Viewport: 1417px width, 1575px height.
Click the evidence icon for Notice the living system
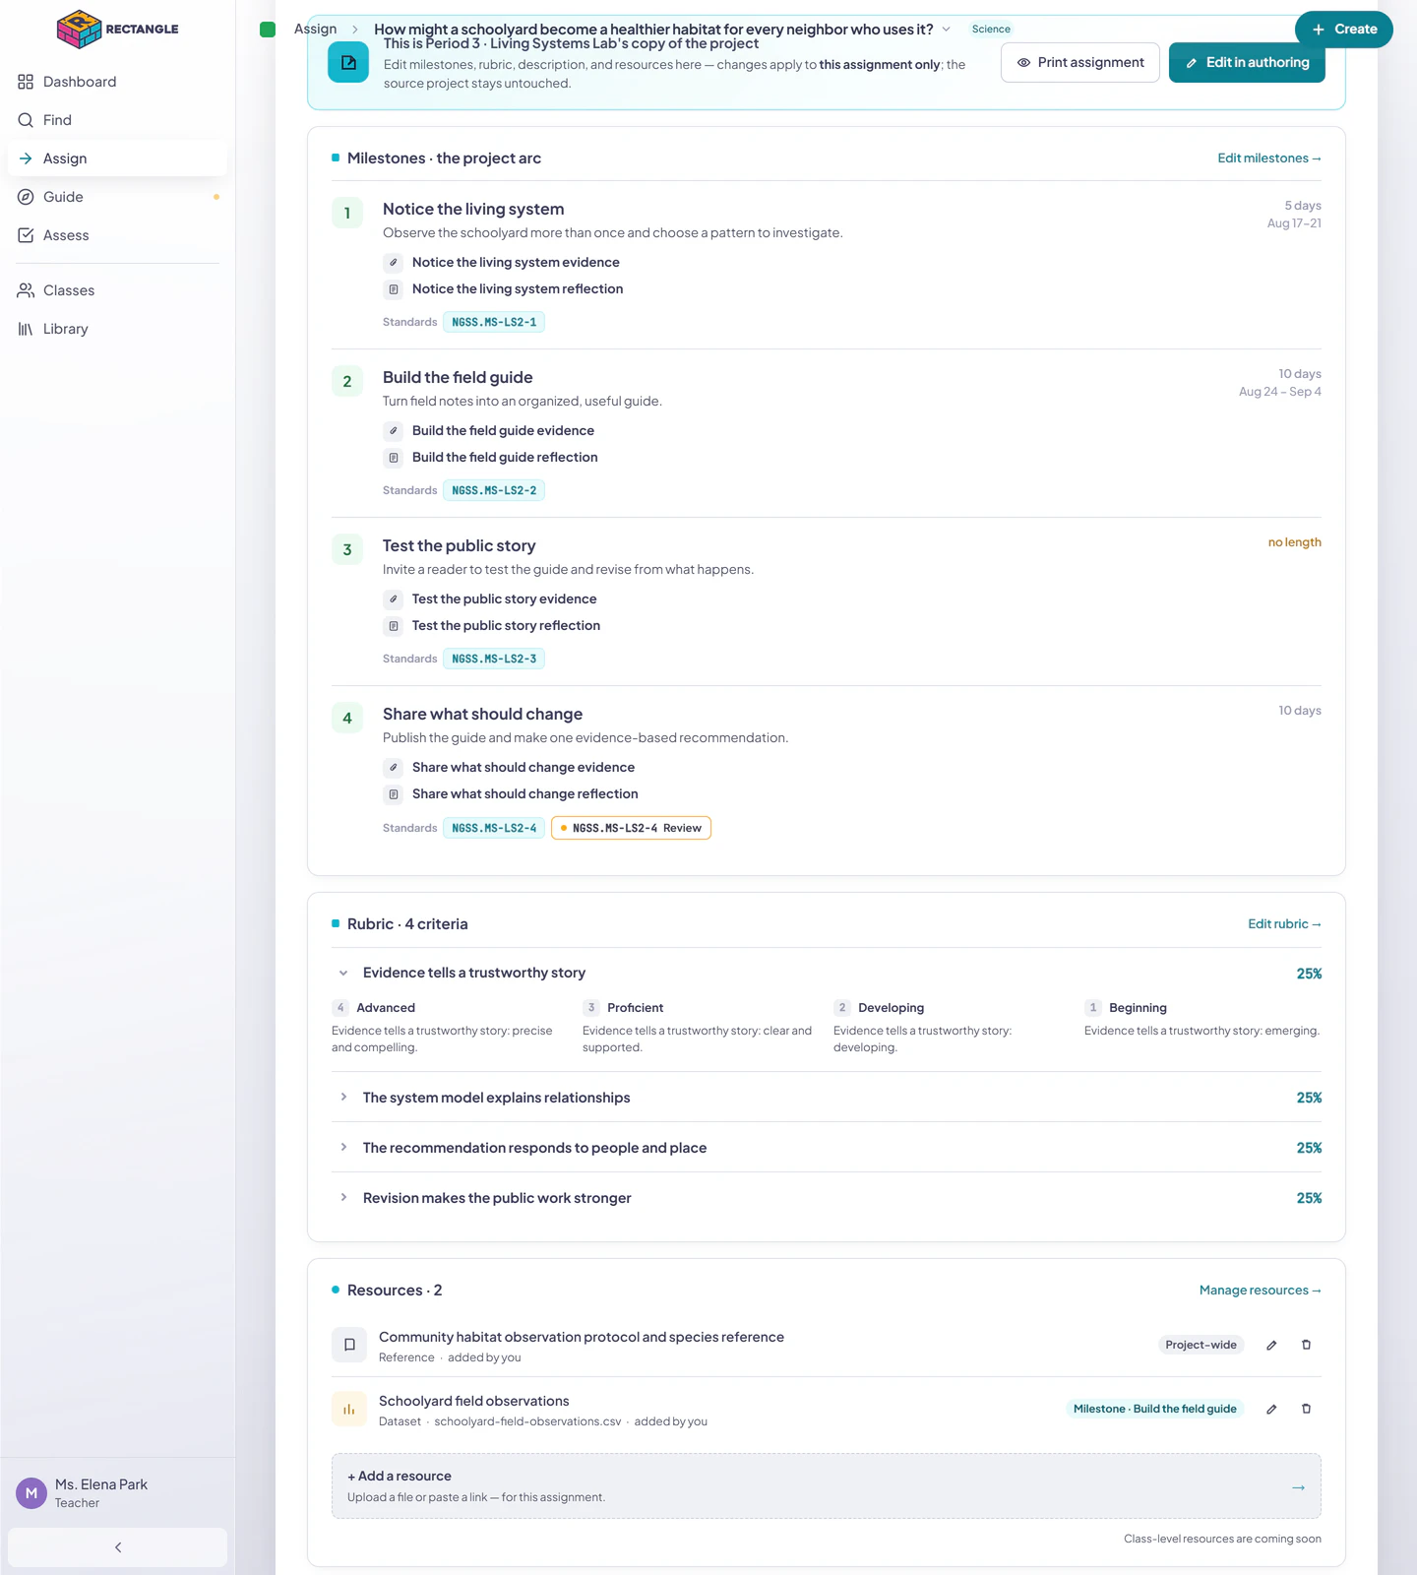click(x=394, y=263)
